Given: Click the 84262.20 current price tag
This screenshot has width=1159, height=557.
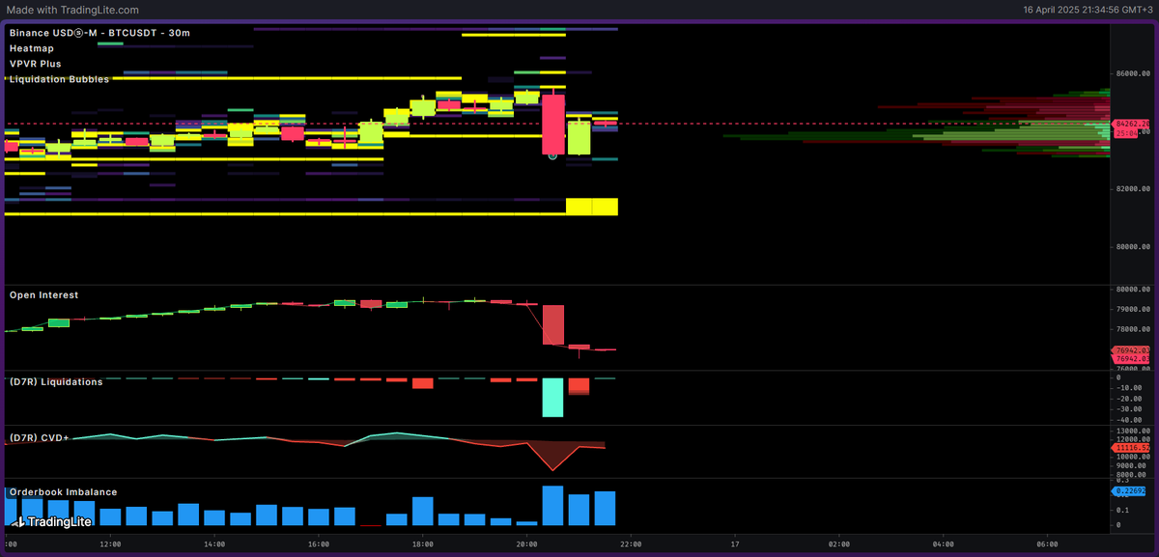Looking at the screenshot, I should point(1131,125).
